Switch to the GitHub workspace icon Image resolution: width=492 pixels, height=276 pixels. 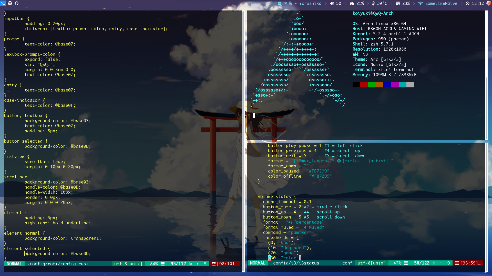[x=17, y=3]
